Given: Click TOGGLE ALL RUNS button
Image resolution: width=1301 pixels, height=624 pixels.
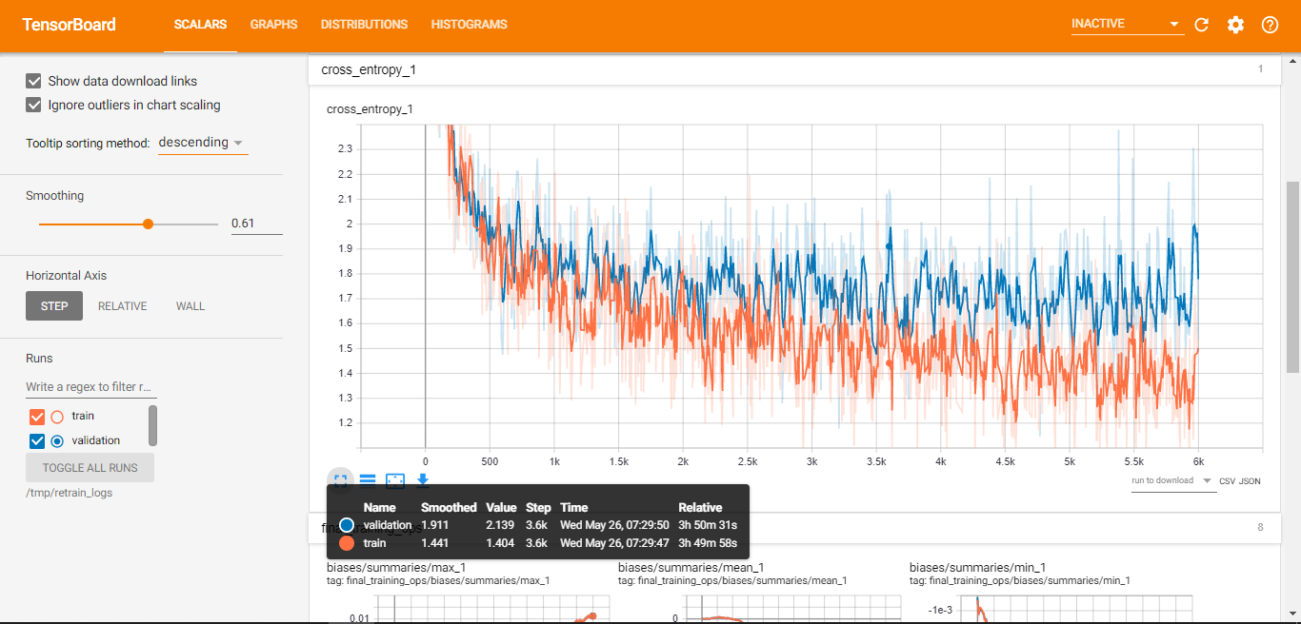Looking at the screenshot, I should coord(90,468).
